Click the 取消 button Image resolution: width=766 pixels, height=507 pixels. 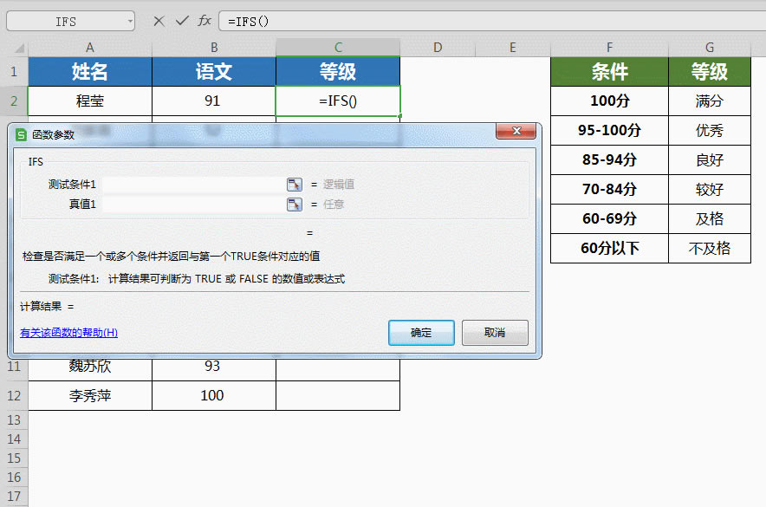[495, 333]
